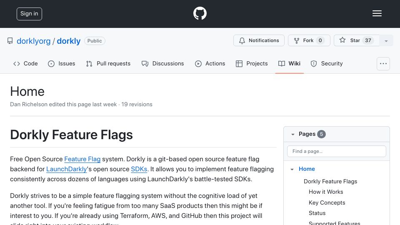This screenshot has height=225, width=400.
Task: Click the Notifications bell icon
Action: [x=242, y=40]
